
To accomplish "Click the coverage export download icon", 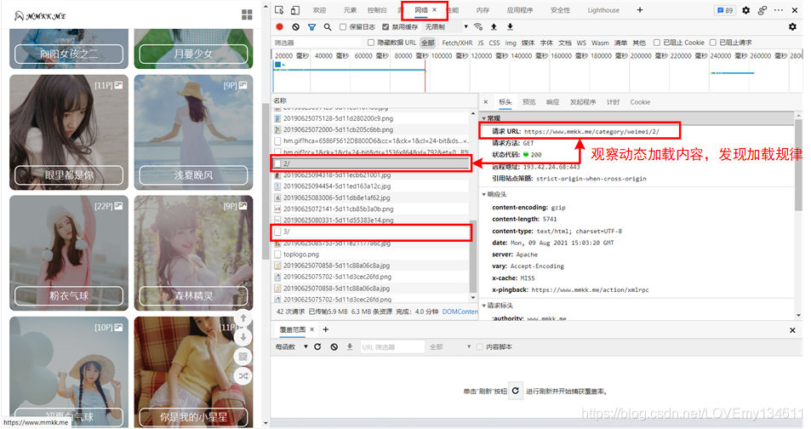I will 350,346.
